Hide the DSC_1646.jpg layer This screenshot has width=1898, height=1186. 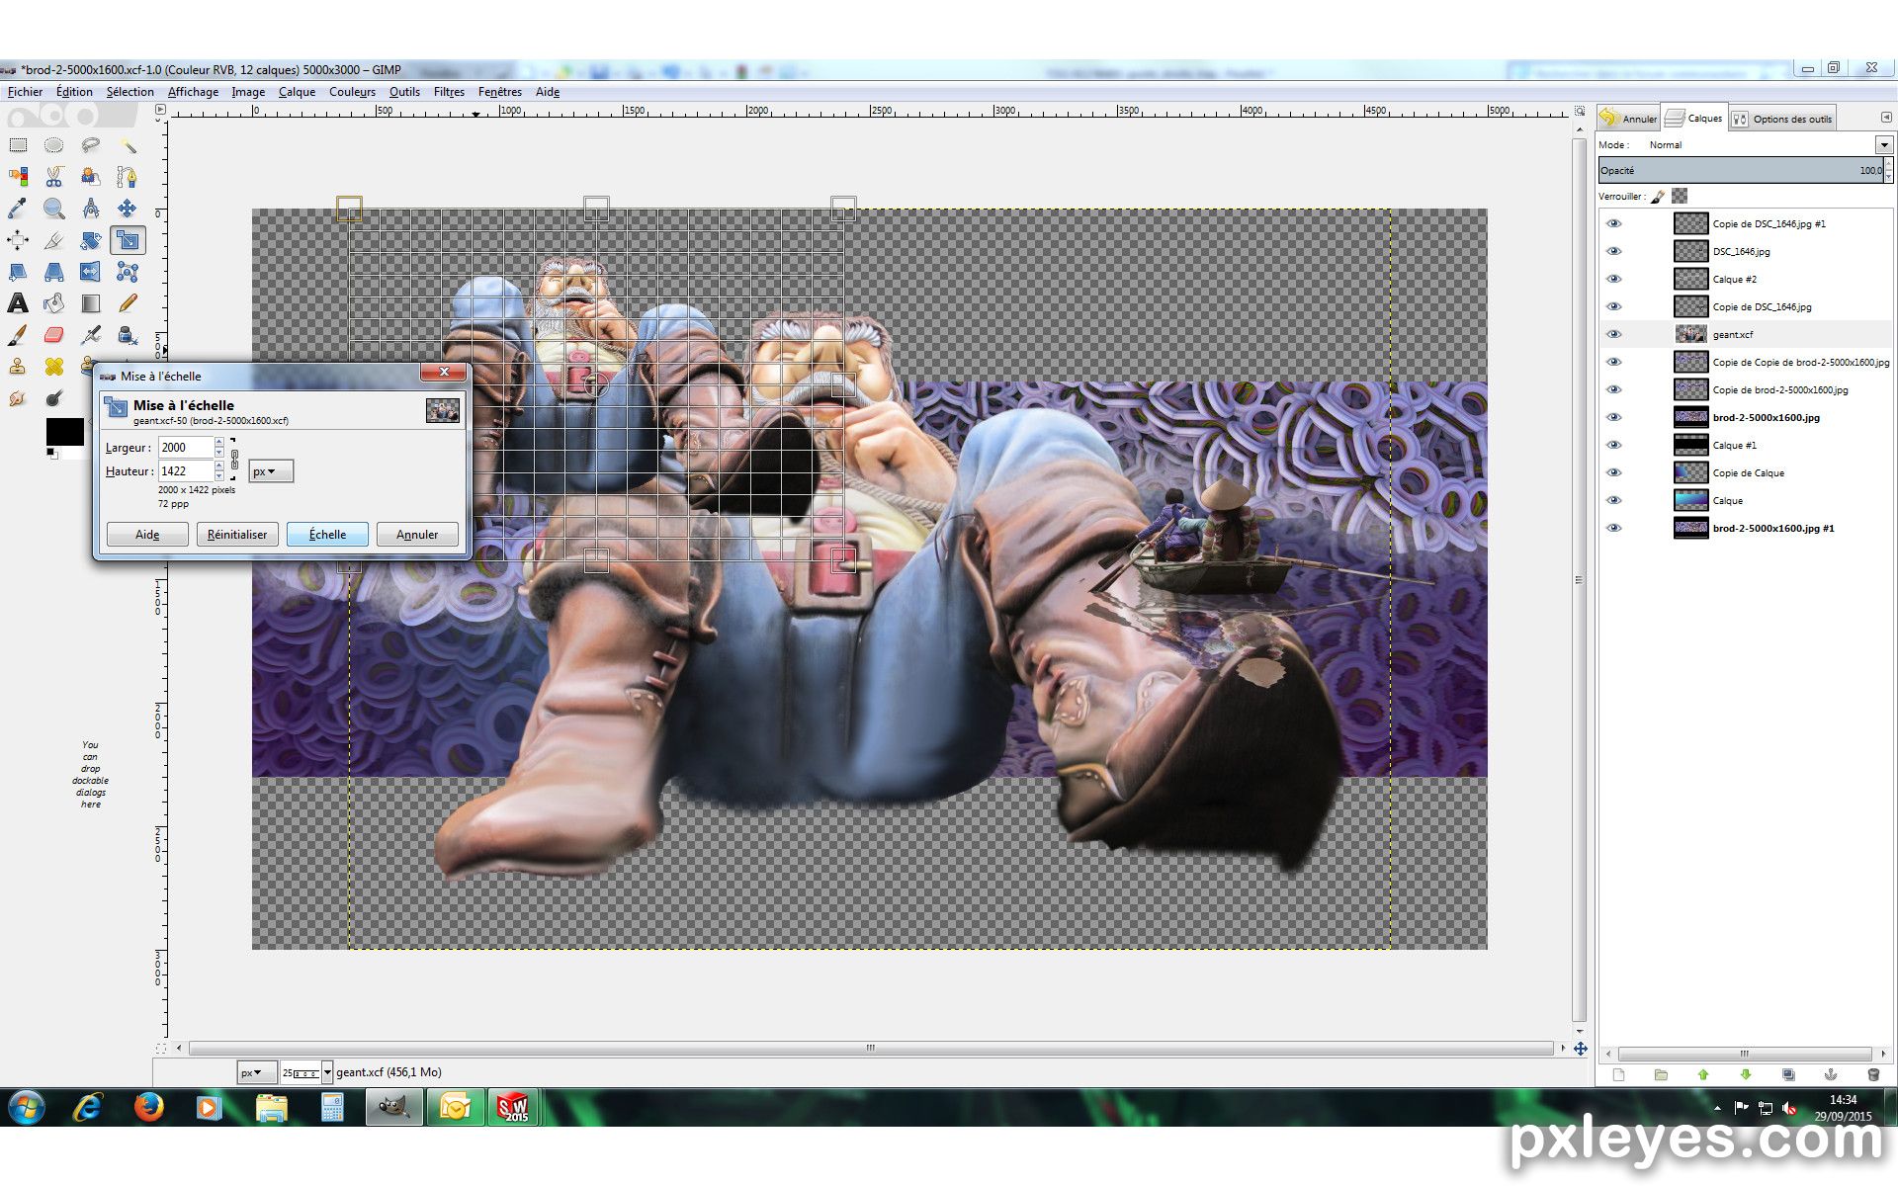(1614, 251)
